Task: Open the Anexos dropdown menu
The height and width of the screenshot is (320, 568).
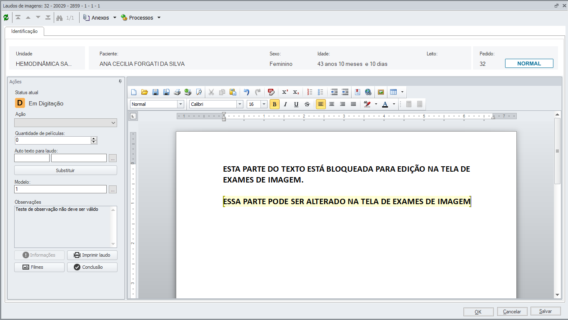Action: 100,18
